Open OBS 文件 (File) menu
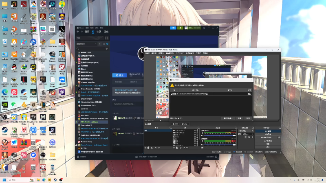This screenshot has width=326, height=183. pyautogui.click(x=147, y=53)
